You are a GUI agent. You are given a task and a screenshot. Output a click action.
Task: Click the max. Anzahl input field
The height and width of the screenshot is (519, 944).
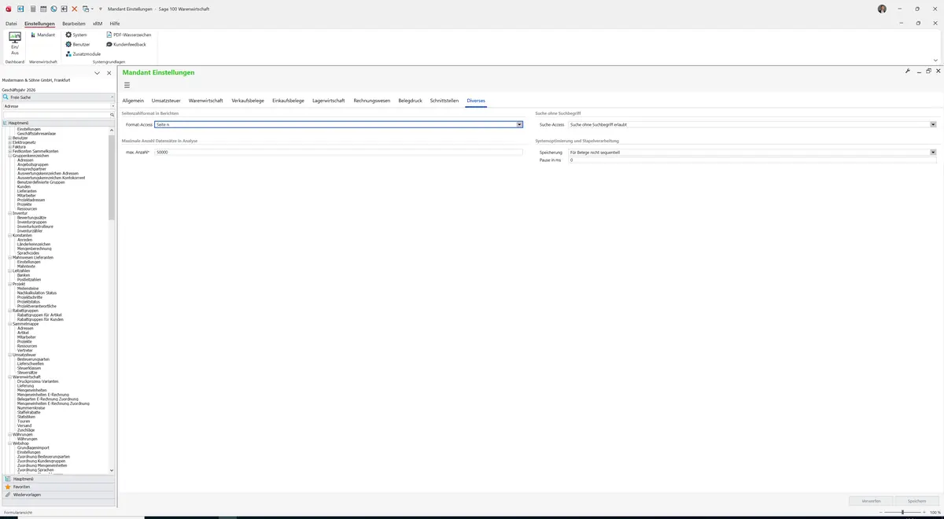pyautogui.click(x=338, y=152)
